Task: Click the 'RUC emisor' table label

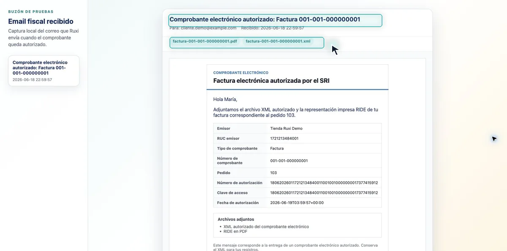Action: tap(228, 139)
